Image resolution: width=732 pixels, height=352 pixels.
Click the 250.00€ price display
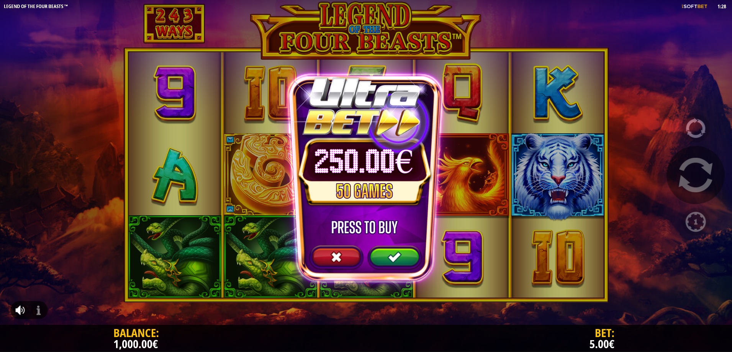click(364, 161)
